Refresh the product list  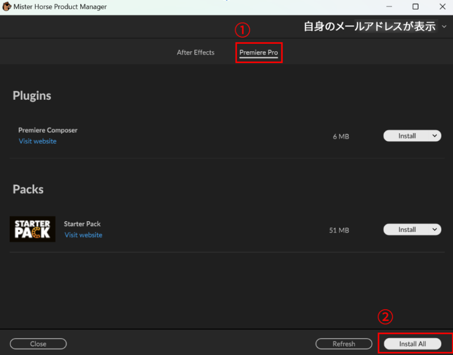coord(344,344)
